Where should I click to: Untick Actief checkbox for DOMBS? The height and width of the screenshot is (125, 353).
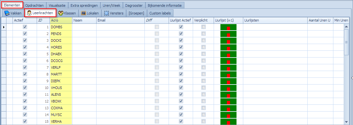(x=25, y=27)
